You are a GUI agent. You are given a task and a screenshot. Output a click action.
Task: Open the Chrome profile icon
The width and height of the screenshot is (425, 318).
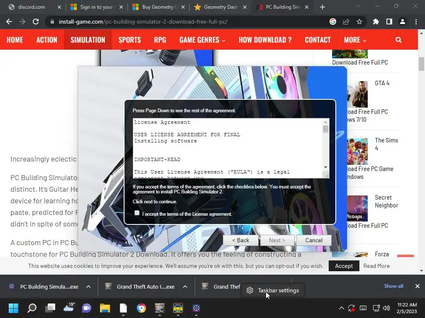click(x=403, y=22)
